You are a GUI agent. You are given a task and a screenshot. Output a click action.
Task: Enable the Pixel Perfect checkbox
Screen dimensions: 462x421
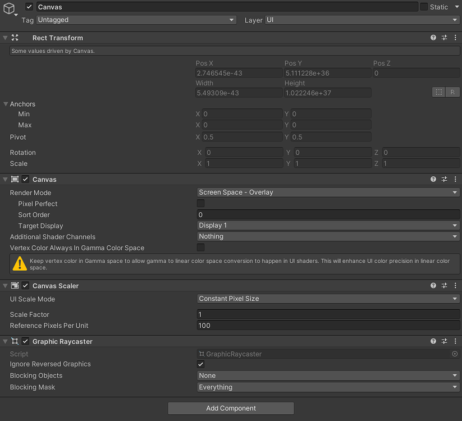click(x=200, y=204)
